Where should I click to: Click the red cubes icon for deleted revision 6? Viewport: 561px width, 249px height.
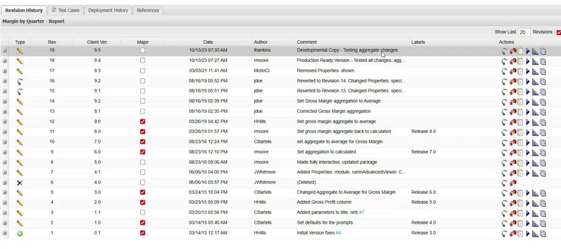[513, 183]
